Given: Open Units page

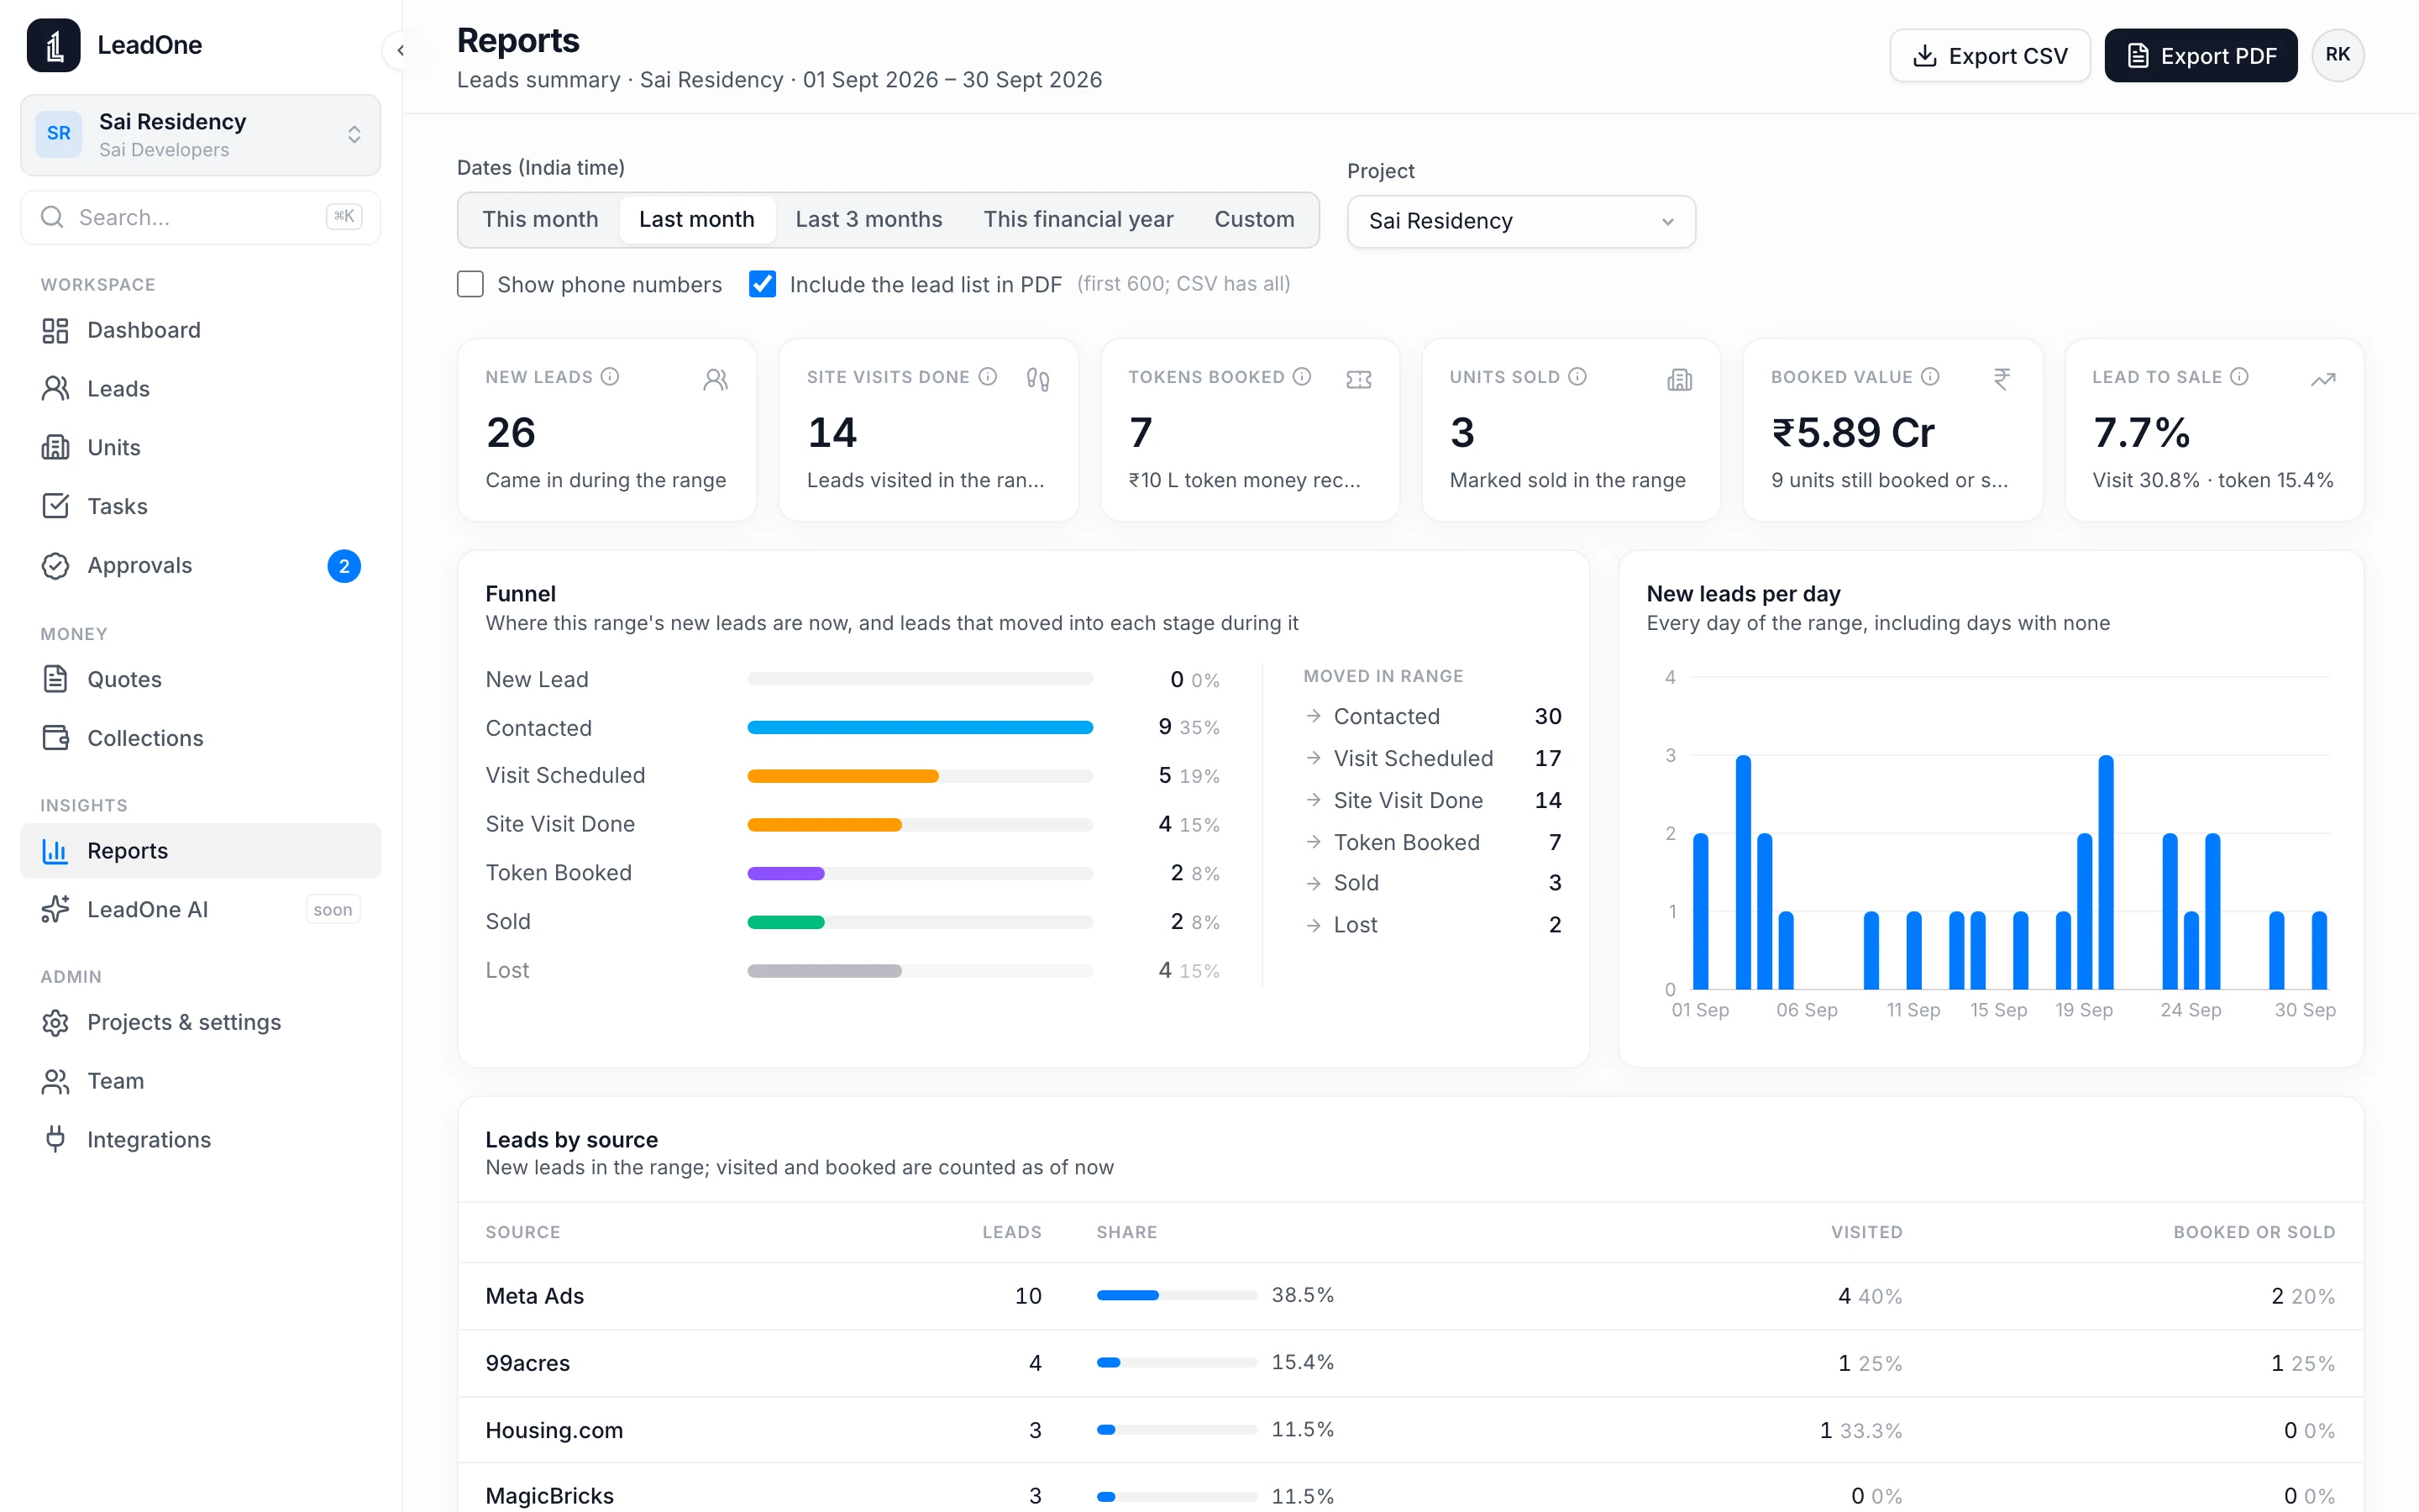Looking at the screenshot, I should [x=200, y=448].
